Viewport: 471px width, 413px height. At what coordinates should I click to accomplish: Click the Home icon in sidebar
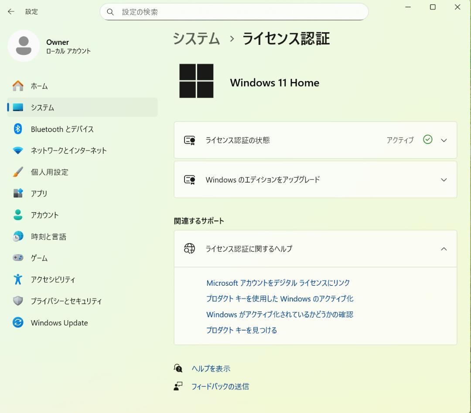pos(18,86)
